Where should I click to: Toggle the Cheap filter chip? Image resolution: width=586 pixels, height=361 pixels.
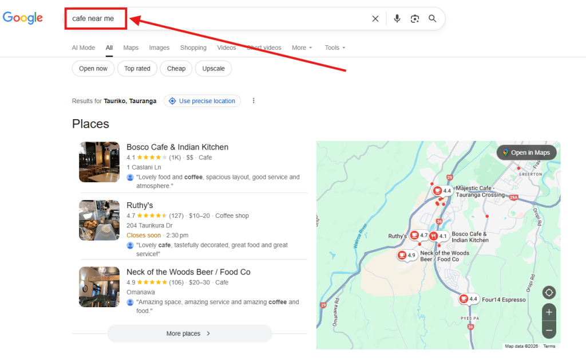coord(176,68)
